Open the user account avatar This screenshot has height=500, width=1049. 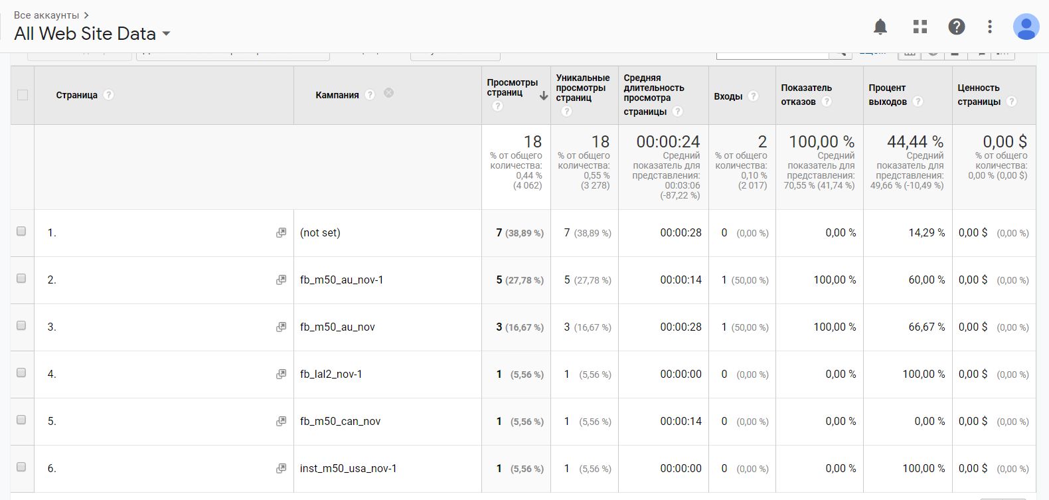point(1026,27)
